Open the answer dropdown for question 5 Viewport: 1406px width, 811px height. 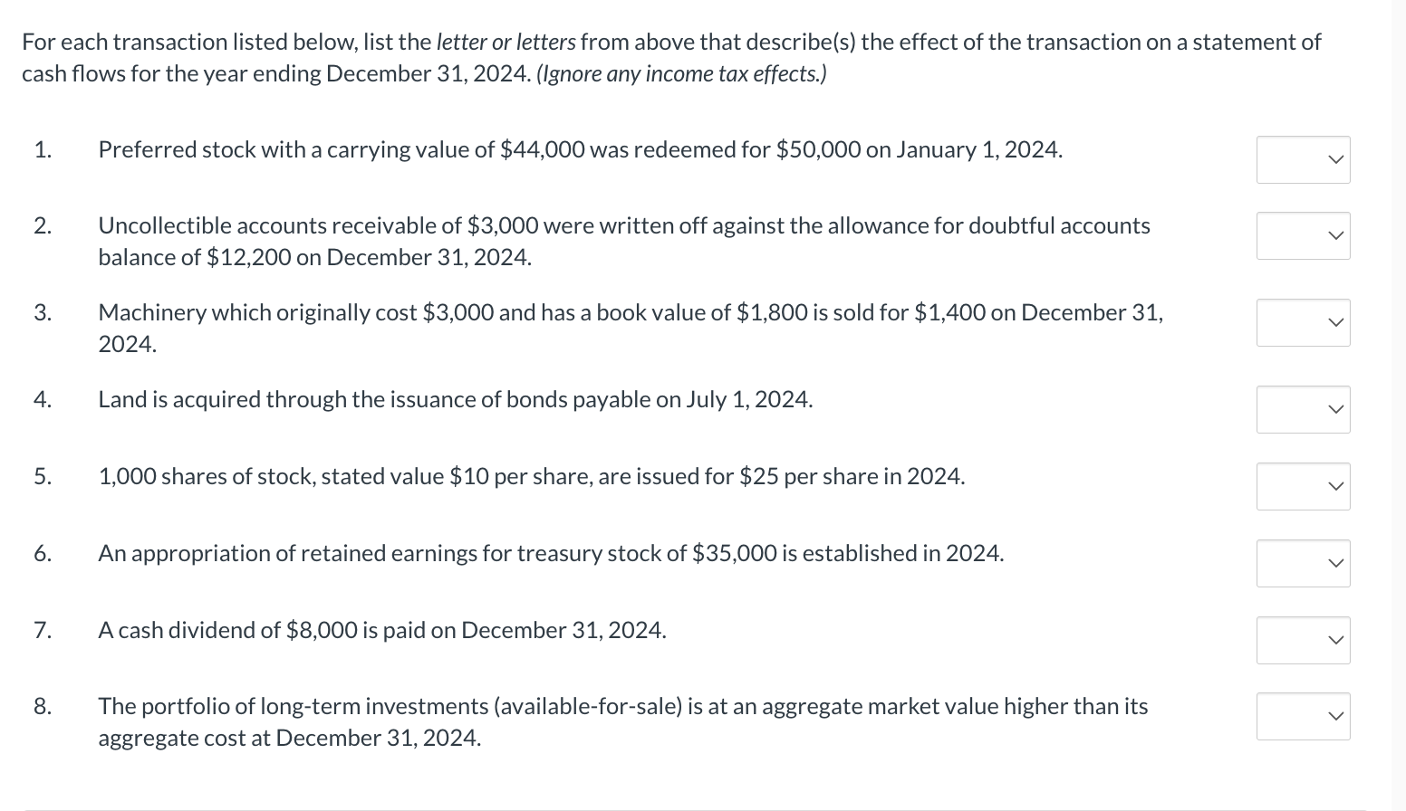[x=1303, y=486]
